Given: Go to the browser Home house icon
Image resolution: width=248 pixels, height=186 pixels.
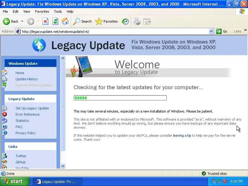Looking at the screenshot, I should coord(65,21).
